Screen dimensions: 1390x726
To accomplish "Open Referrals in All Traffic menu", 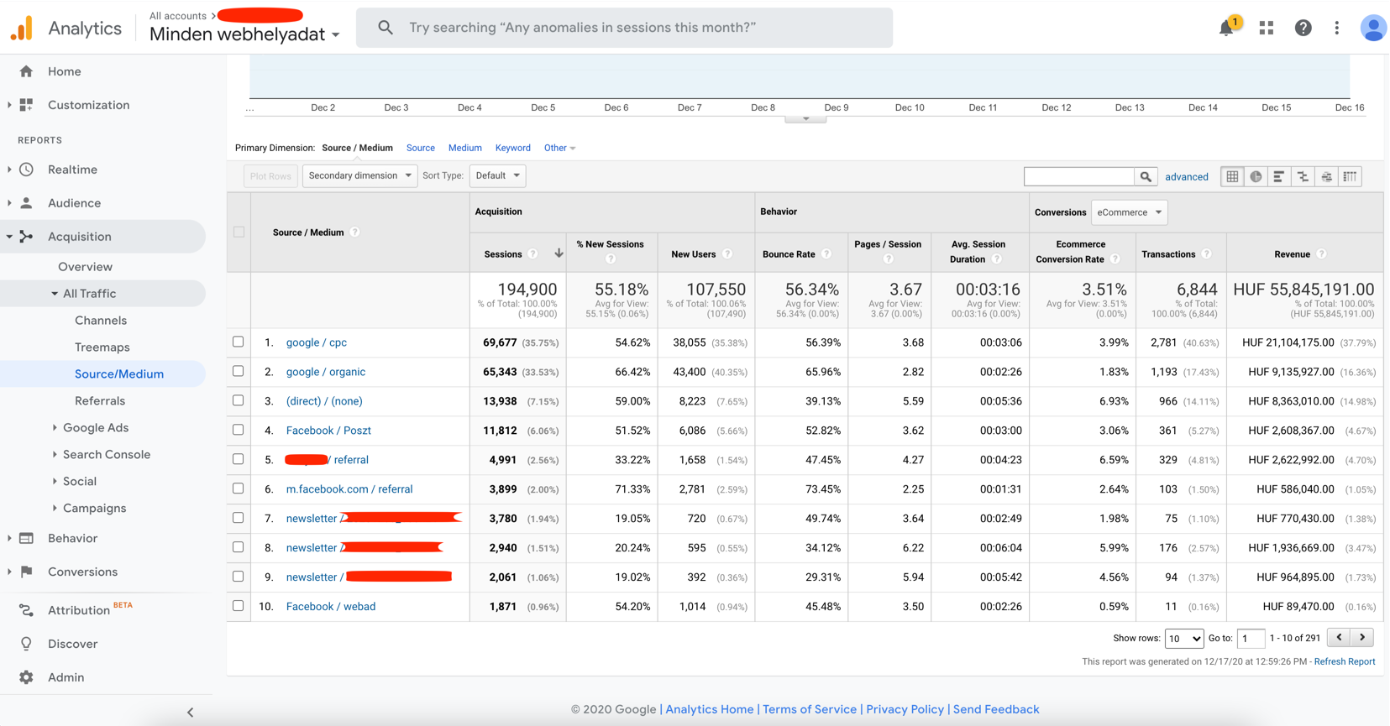I will tap(100, 400).
